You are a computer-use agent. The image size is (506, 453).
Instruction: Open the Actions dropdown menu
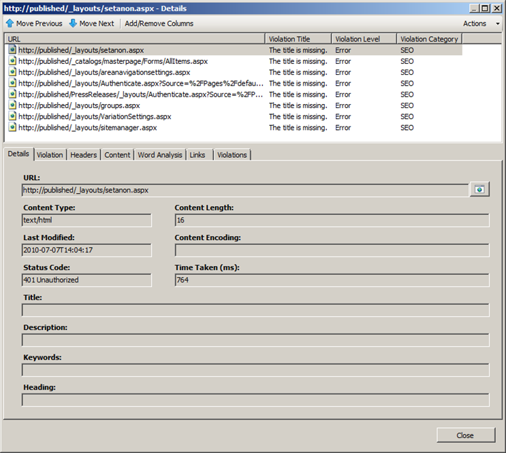click(481, 23)
